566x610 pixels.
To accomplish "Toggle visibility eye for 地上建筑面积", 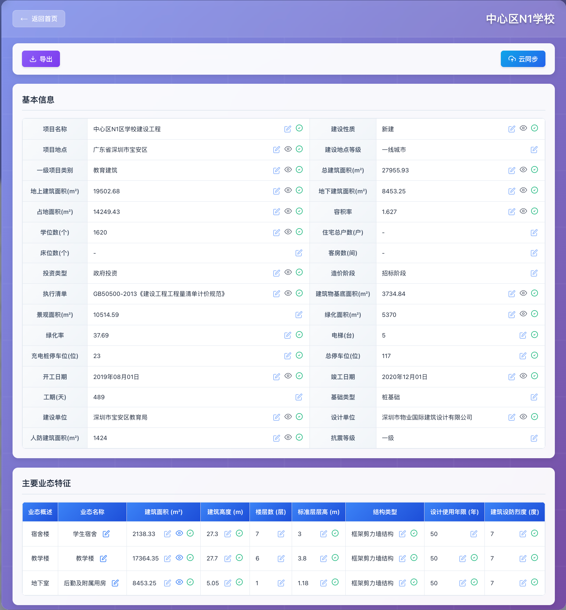I will tap(288, 190).
